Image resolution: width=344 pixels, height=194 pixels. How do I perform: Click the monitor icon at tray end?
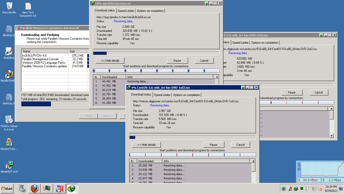[x=341, y=189]
